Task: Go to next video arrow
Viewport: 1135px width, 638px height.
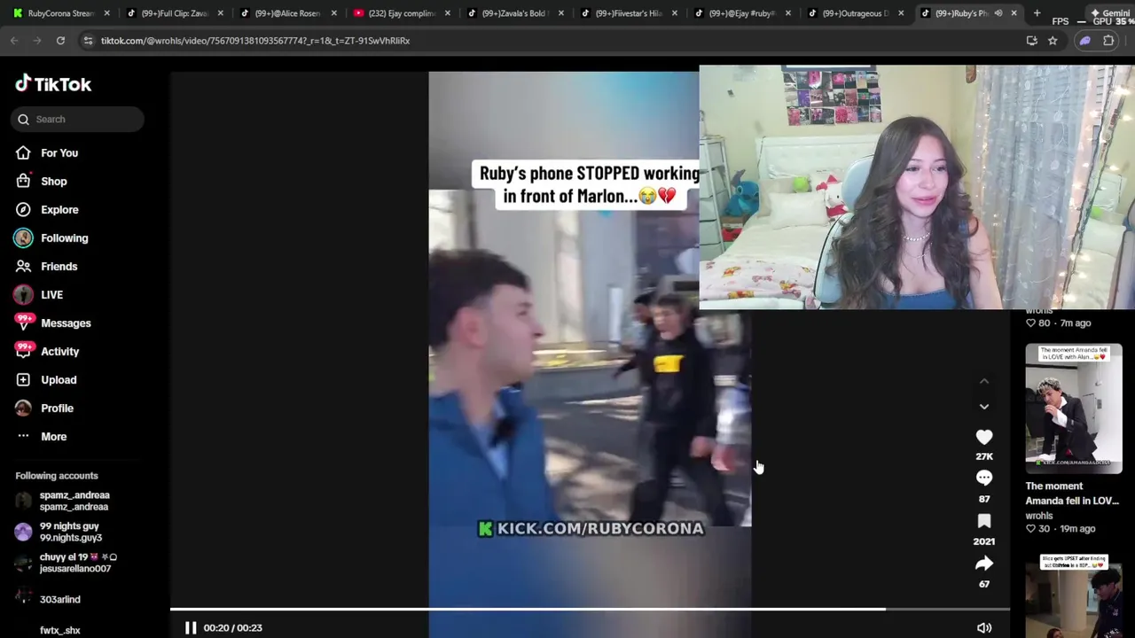Action: click(x=984, y=406)
